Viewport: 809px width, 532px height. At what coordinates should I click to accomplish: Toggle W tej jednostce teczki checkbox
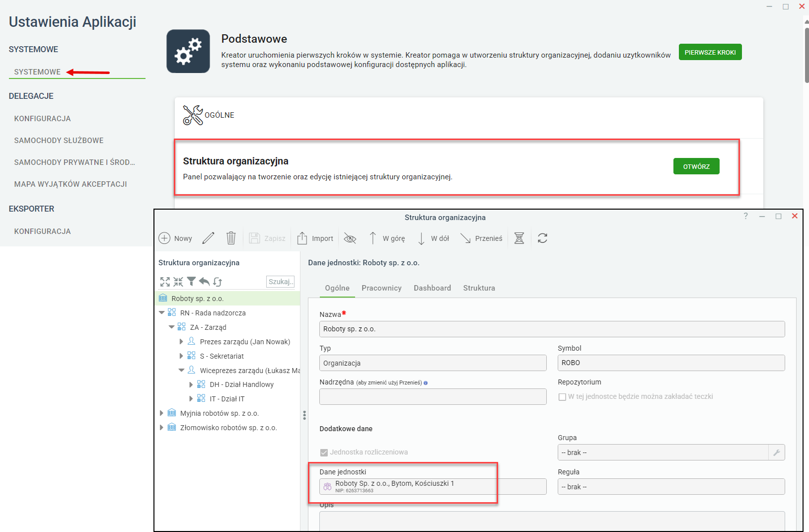coord(562,397)
